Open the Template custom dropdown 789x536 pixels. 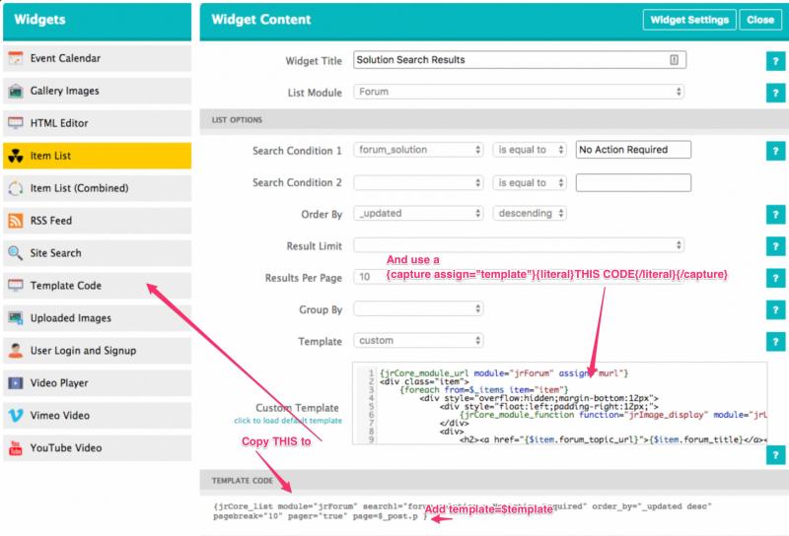point(418,341)
